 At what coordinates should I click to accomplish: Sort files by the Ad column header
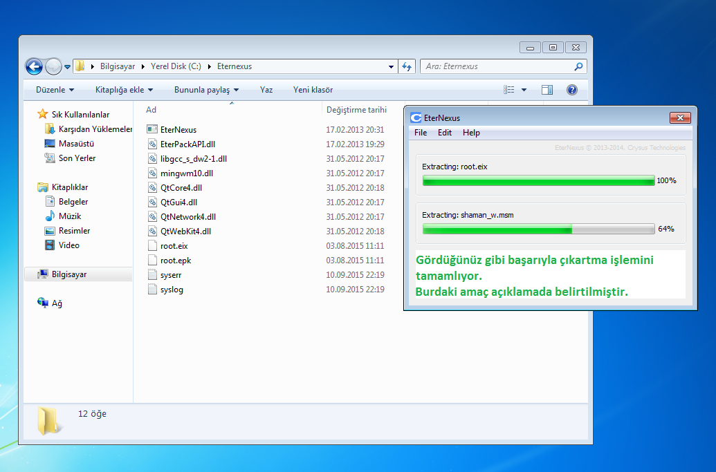click(x=151, y=110)
